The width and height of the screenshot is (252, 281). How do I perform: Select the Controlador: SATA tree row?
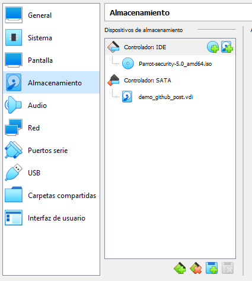(x=170, y=80)
